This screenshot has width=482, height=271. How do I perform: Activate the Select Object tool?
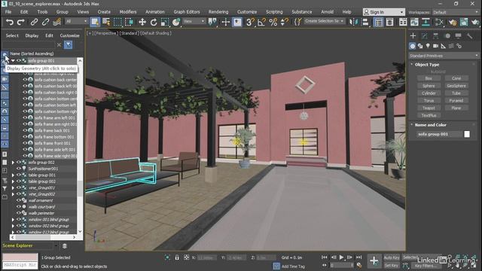pos(95,22)
